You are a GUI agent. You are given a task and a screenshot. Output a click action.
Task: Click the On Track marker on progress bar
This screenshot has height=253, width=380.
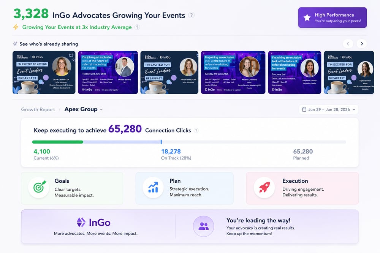[161, 142]
